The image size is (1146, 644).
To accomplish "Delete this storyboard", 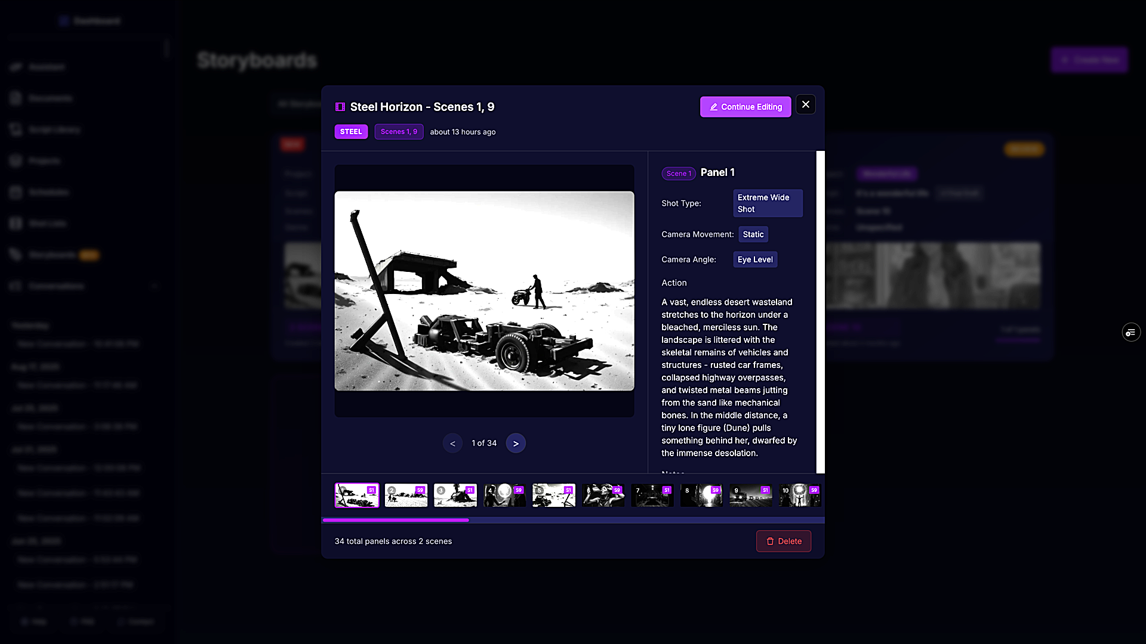I will coord(784,541).
